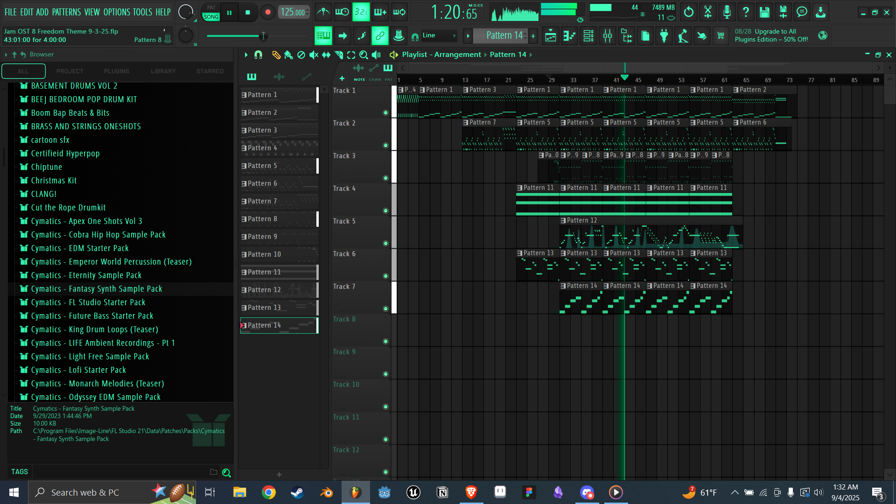Viewport: 896px width, 504px height.
Task: Select the Slice tool
Action: point(339,55)
